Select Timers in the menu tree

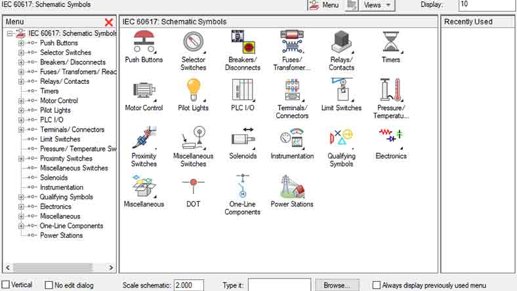pyautogui.click(x=49, y=91)
